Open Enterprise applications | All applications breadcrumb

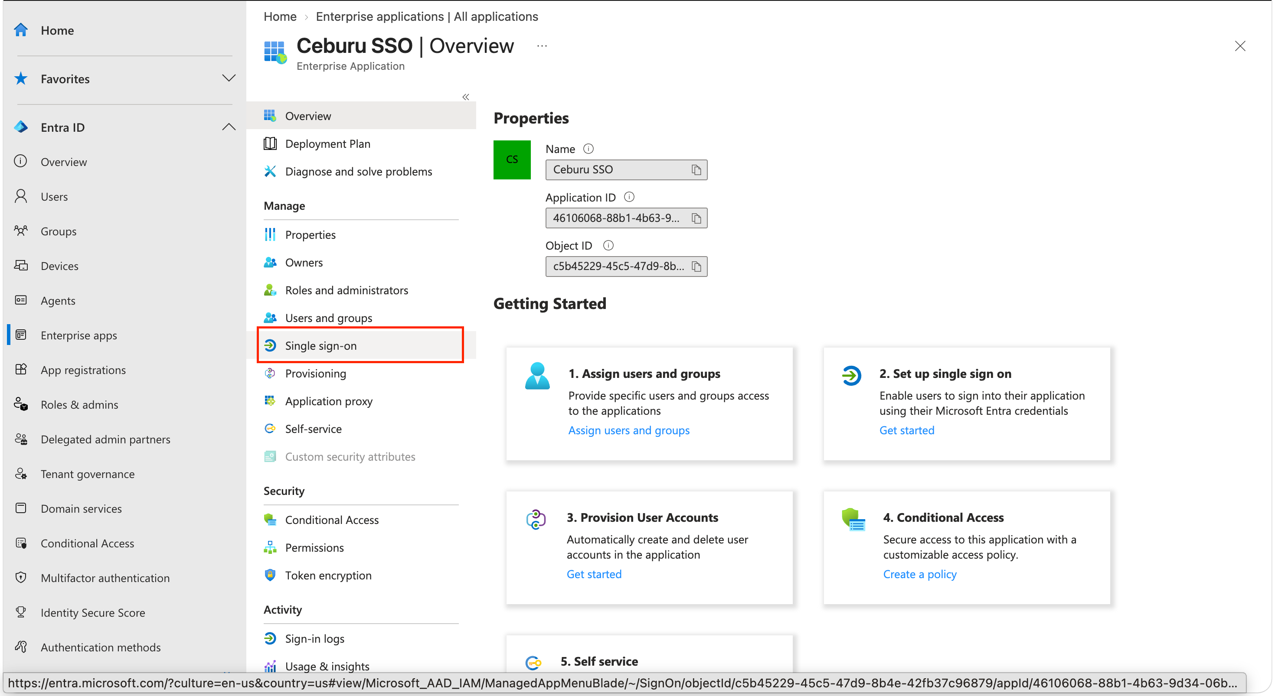(427, 16)
